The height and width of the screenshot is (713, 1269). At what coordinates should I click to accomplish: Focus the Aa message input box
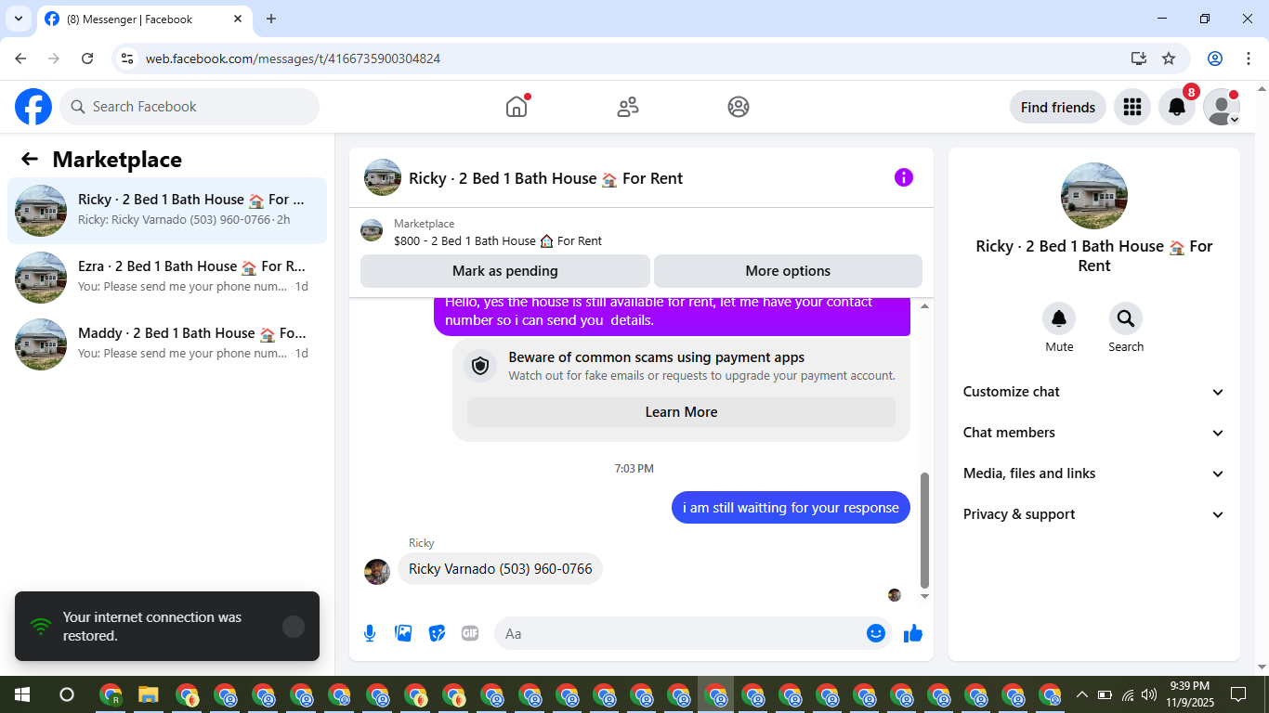[x=693, y=633]
